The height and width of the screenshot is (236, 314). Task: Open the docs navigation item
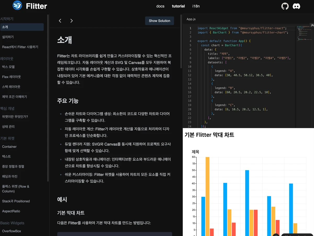[160, 6]
